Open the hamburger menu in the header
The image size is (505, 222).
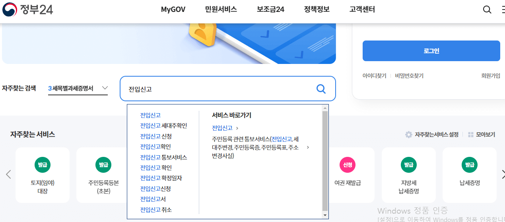pyautogui.click(x=503, y=10)
